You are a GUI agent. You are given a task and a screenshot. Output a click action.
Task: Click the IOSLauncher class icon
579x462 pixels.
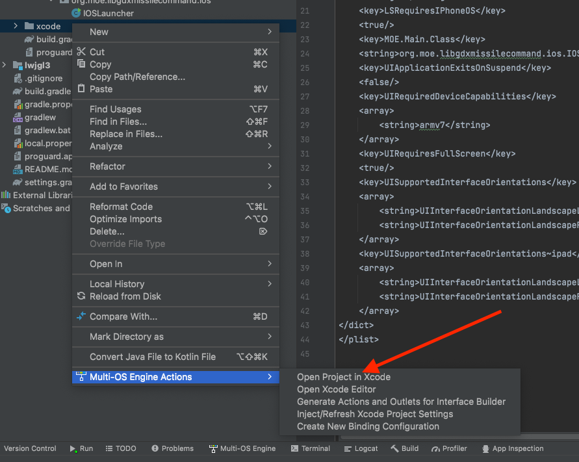pos(76,13)
